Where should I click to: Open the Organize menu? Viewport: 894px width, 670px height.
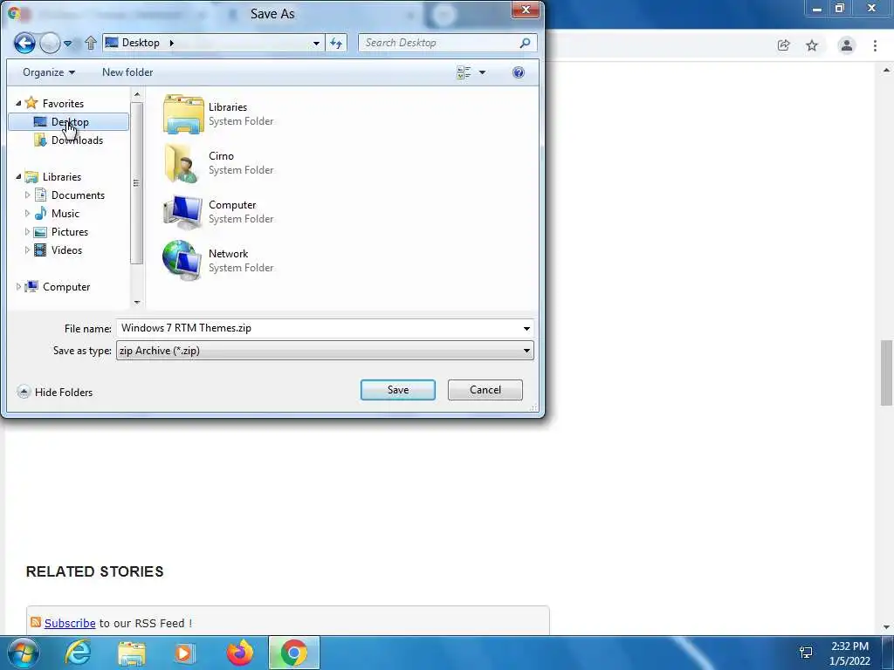pos(49,72)
